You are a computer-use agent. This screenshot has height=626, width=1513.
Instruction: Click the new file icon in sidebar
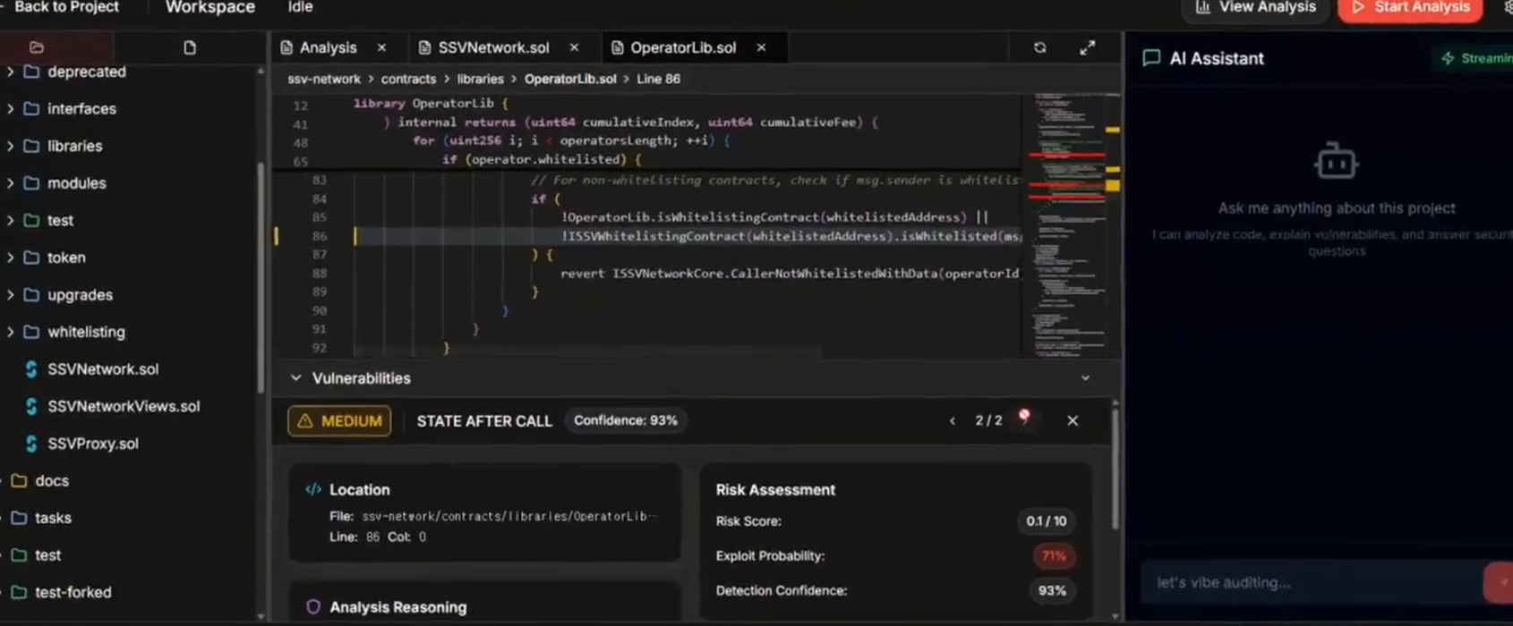[190, 47]
